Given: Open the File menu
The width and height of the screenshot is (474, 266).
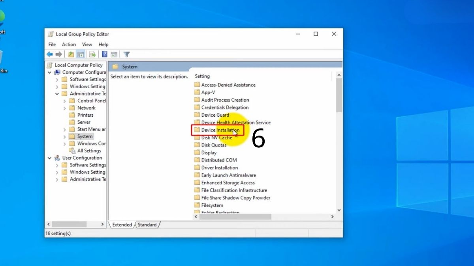Looking at the screenshot, I should 52,45.
